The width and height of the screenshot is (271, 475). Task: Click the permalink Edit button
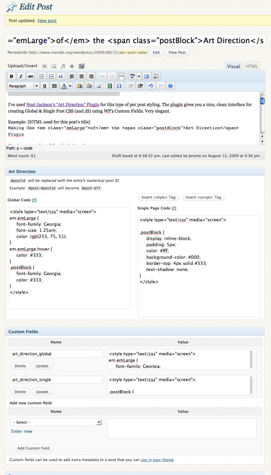156,52
